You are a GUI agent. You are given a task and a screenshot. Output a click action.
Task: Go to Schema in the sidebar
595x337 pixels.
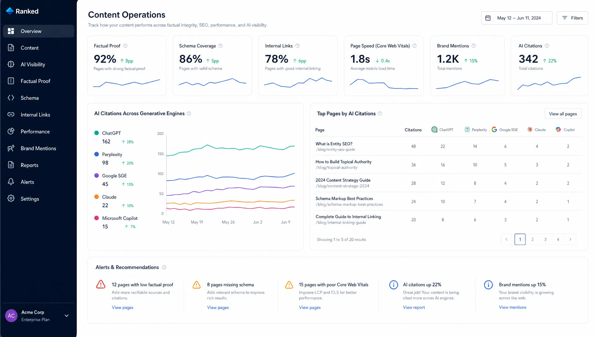[38, 98]
